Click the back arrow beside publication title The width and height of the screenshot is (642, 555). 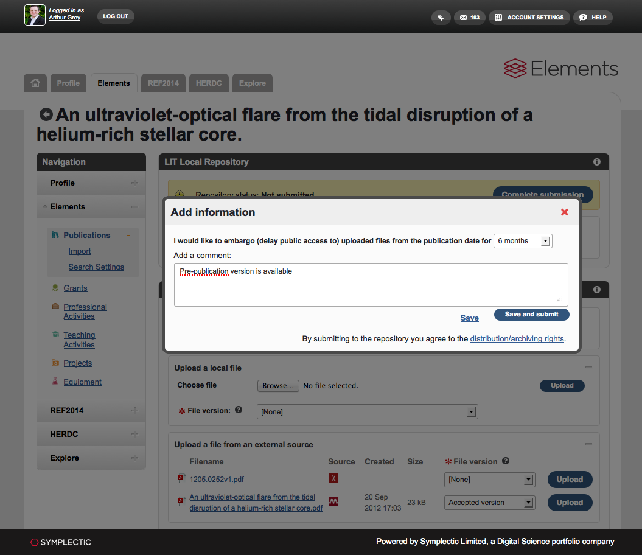46,114
